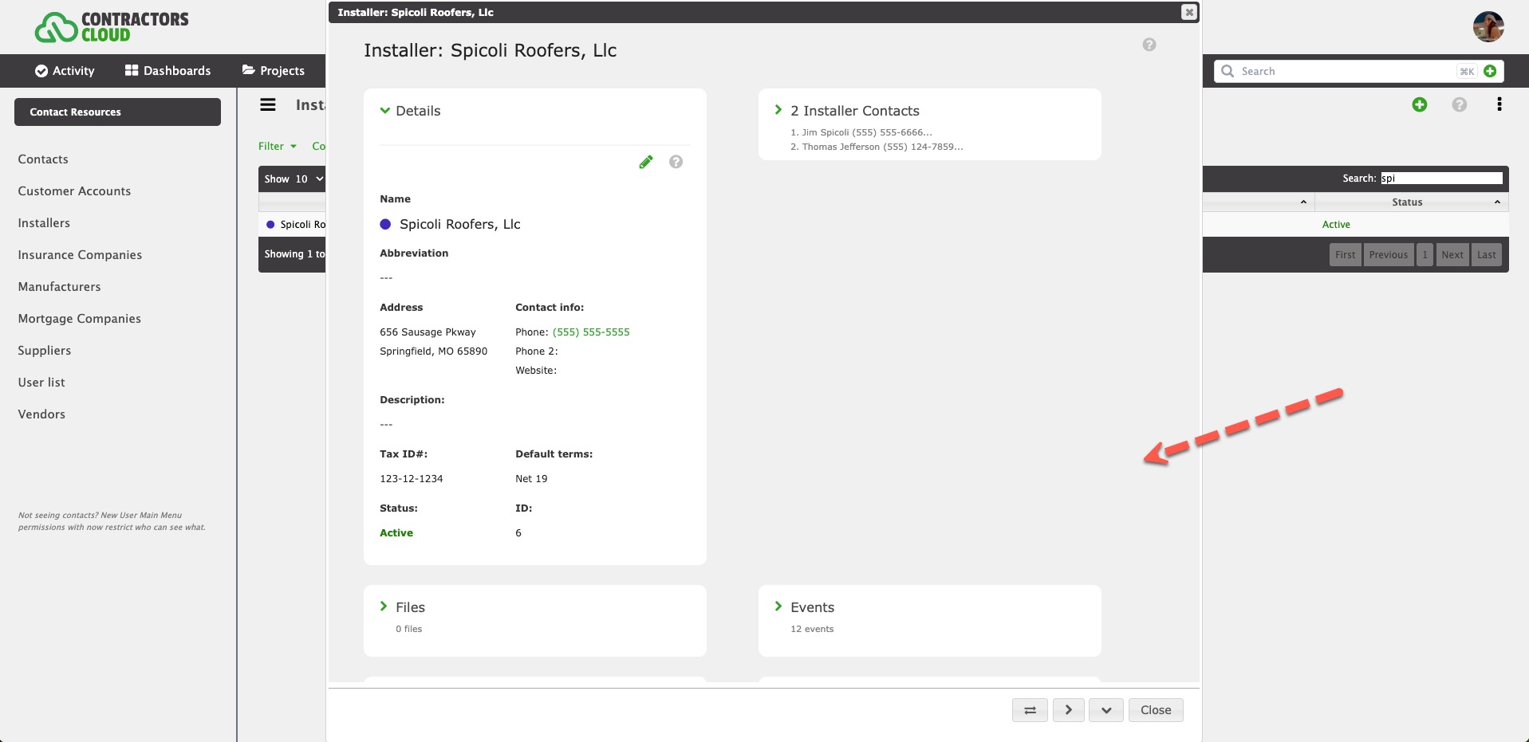1529x742 pixels.
Task: Click the First pagination button
Action: (1346, 255)
